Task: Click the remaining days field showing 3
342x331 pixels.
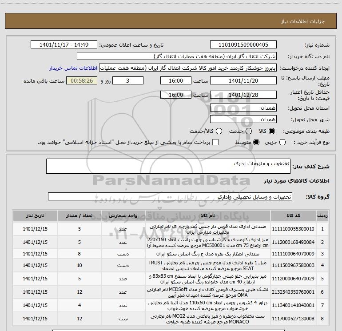Action: (x=128, y=80)
